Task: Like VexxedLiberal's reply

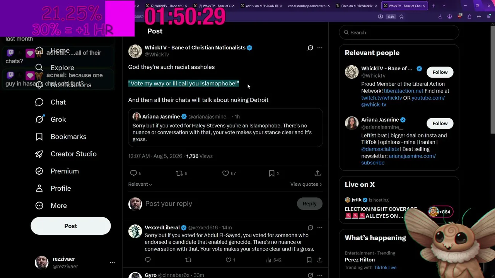Action: 229,260
